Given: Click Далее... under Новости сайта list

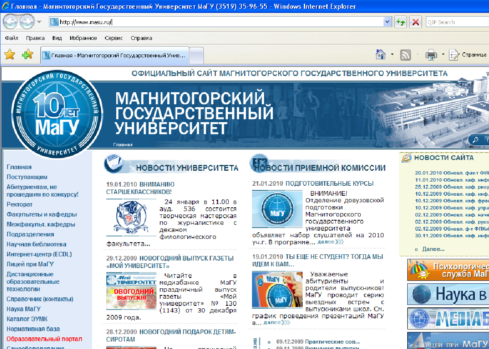Looking at the screenshot, I should (x=433, y=249).
